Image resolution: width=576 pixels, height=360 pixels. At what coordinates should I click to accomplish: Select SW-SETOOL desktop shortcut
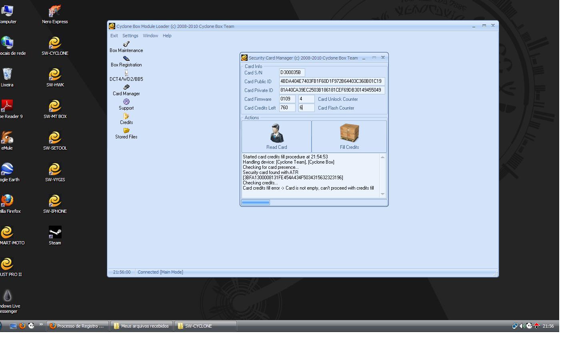[x=55, y=141]
